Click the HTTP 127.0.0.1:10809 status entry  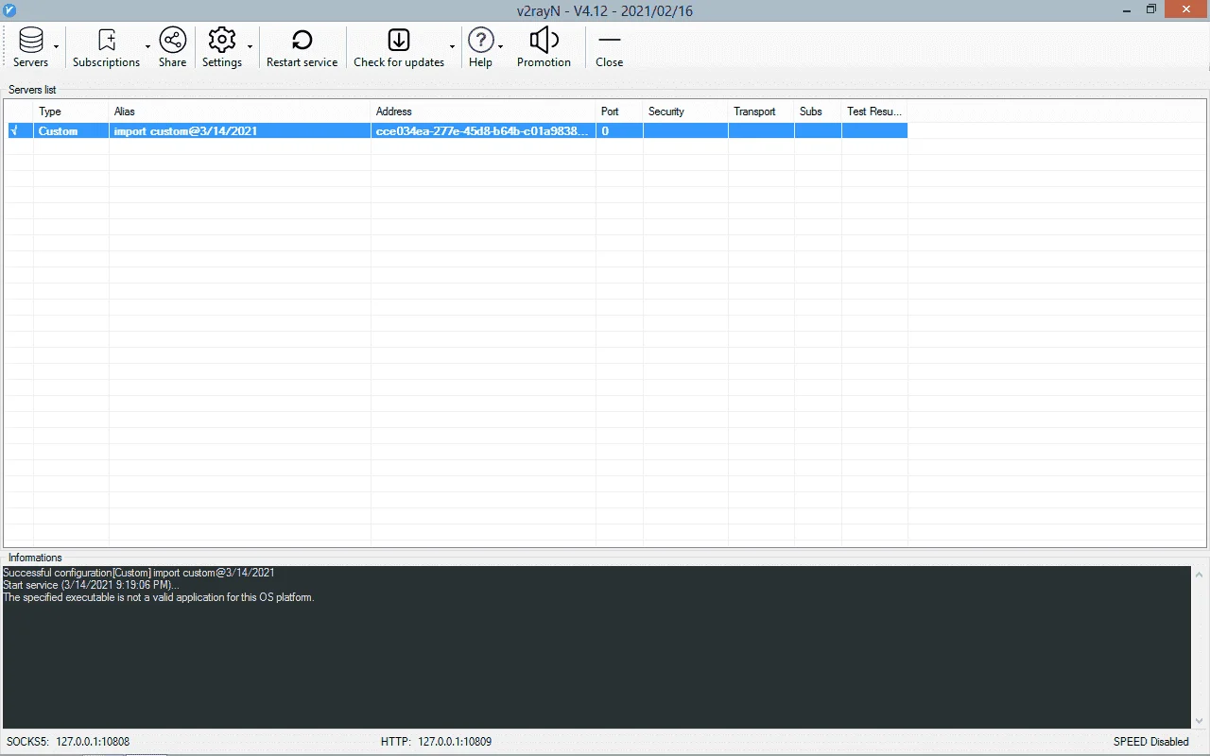coord(436,742)
